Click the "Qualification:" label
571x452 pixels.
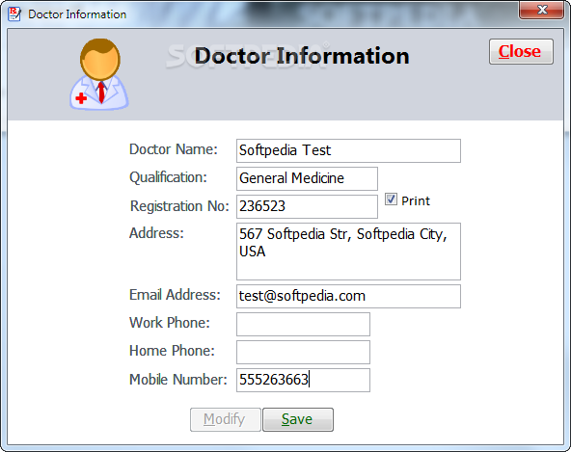[x=168, y=178]
